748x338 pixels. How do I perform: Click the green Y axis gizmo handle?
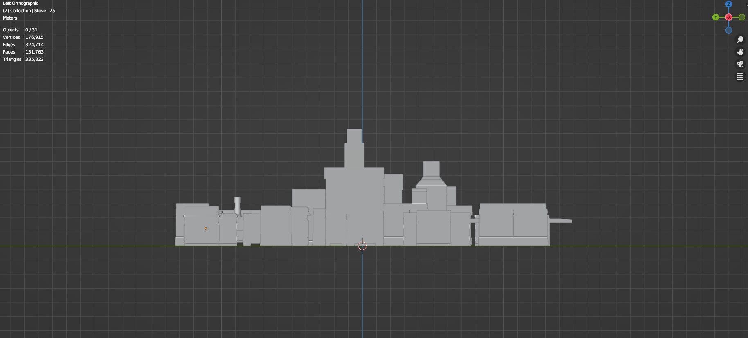click(715, 17)
